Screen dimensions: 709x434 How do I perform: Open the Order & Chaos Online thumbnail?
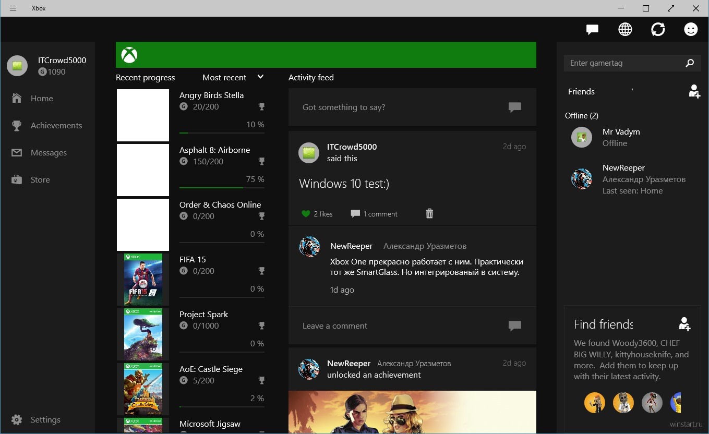pos(143,225)
